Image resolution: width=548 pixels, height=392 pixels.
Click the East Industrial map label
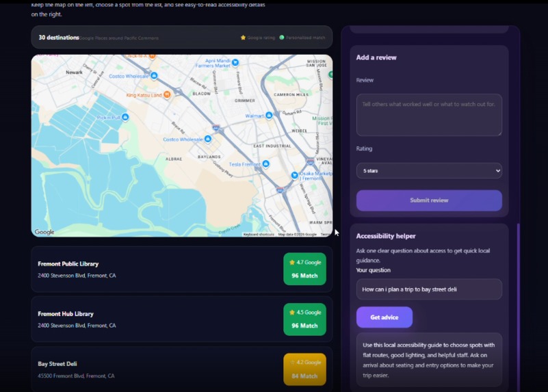(272, 146)
